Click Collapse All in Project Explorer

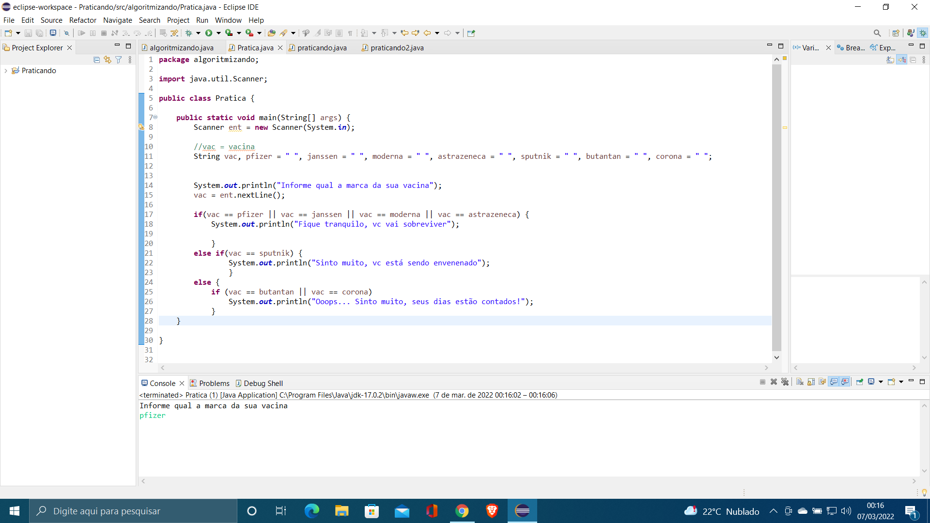[96, 60]
